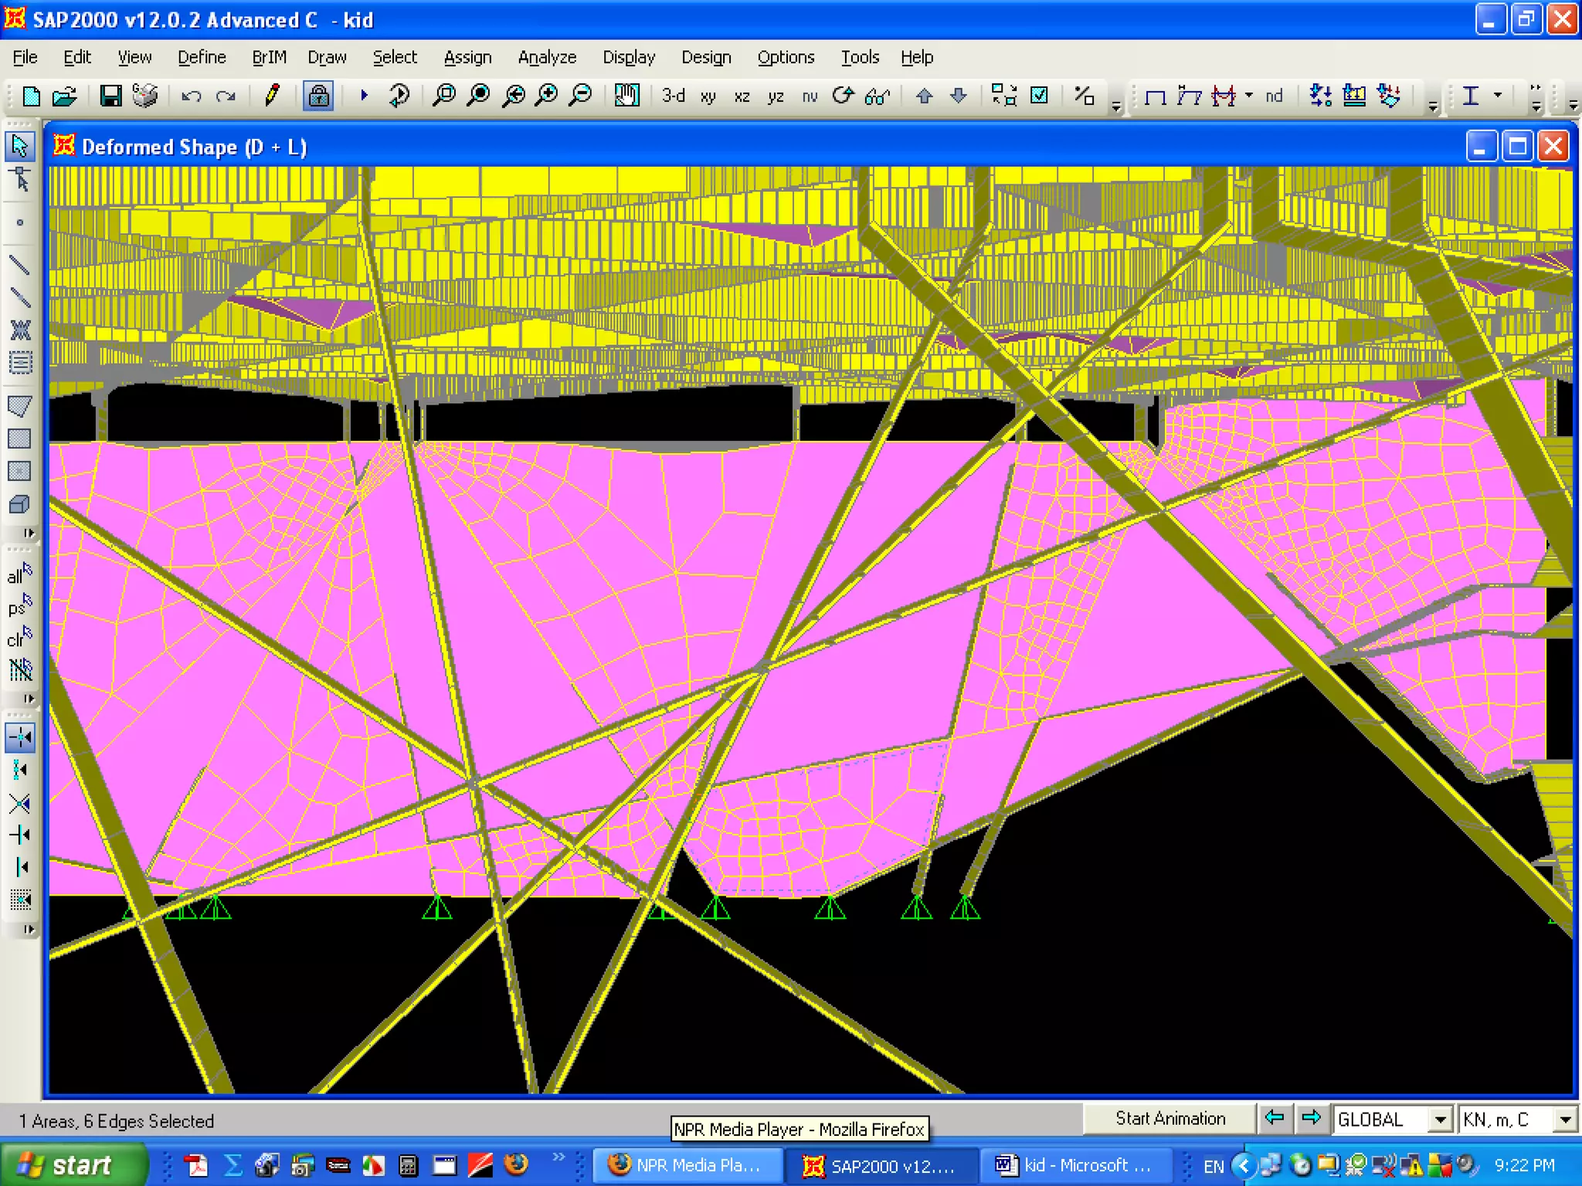This screenshot has height=1186, width=1582.
Task: Switch to the 3-d view
Action: coord(673,96)
